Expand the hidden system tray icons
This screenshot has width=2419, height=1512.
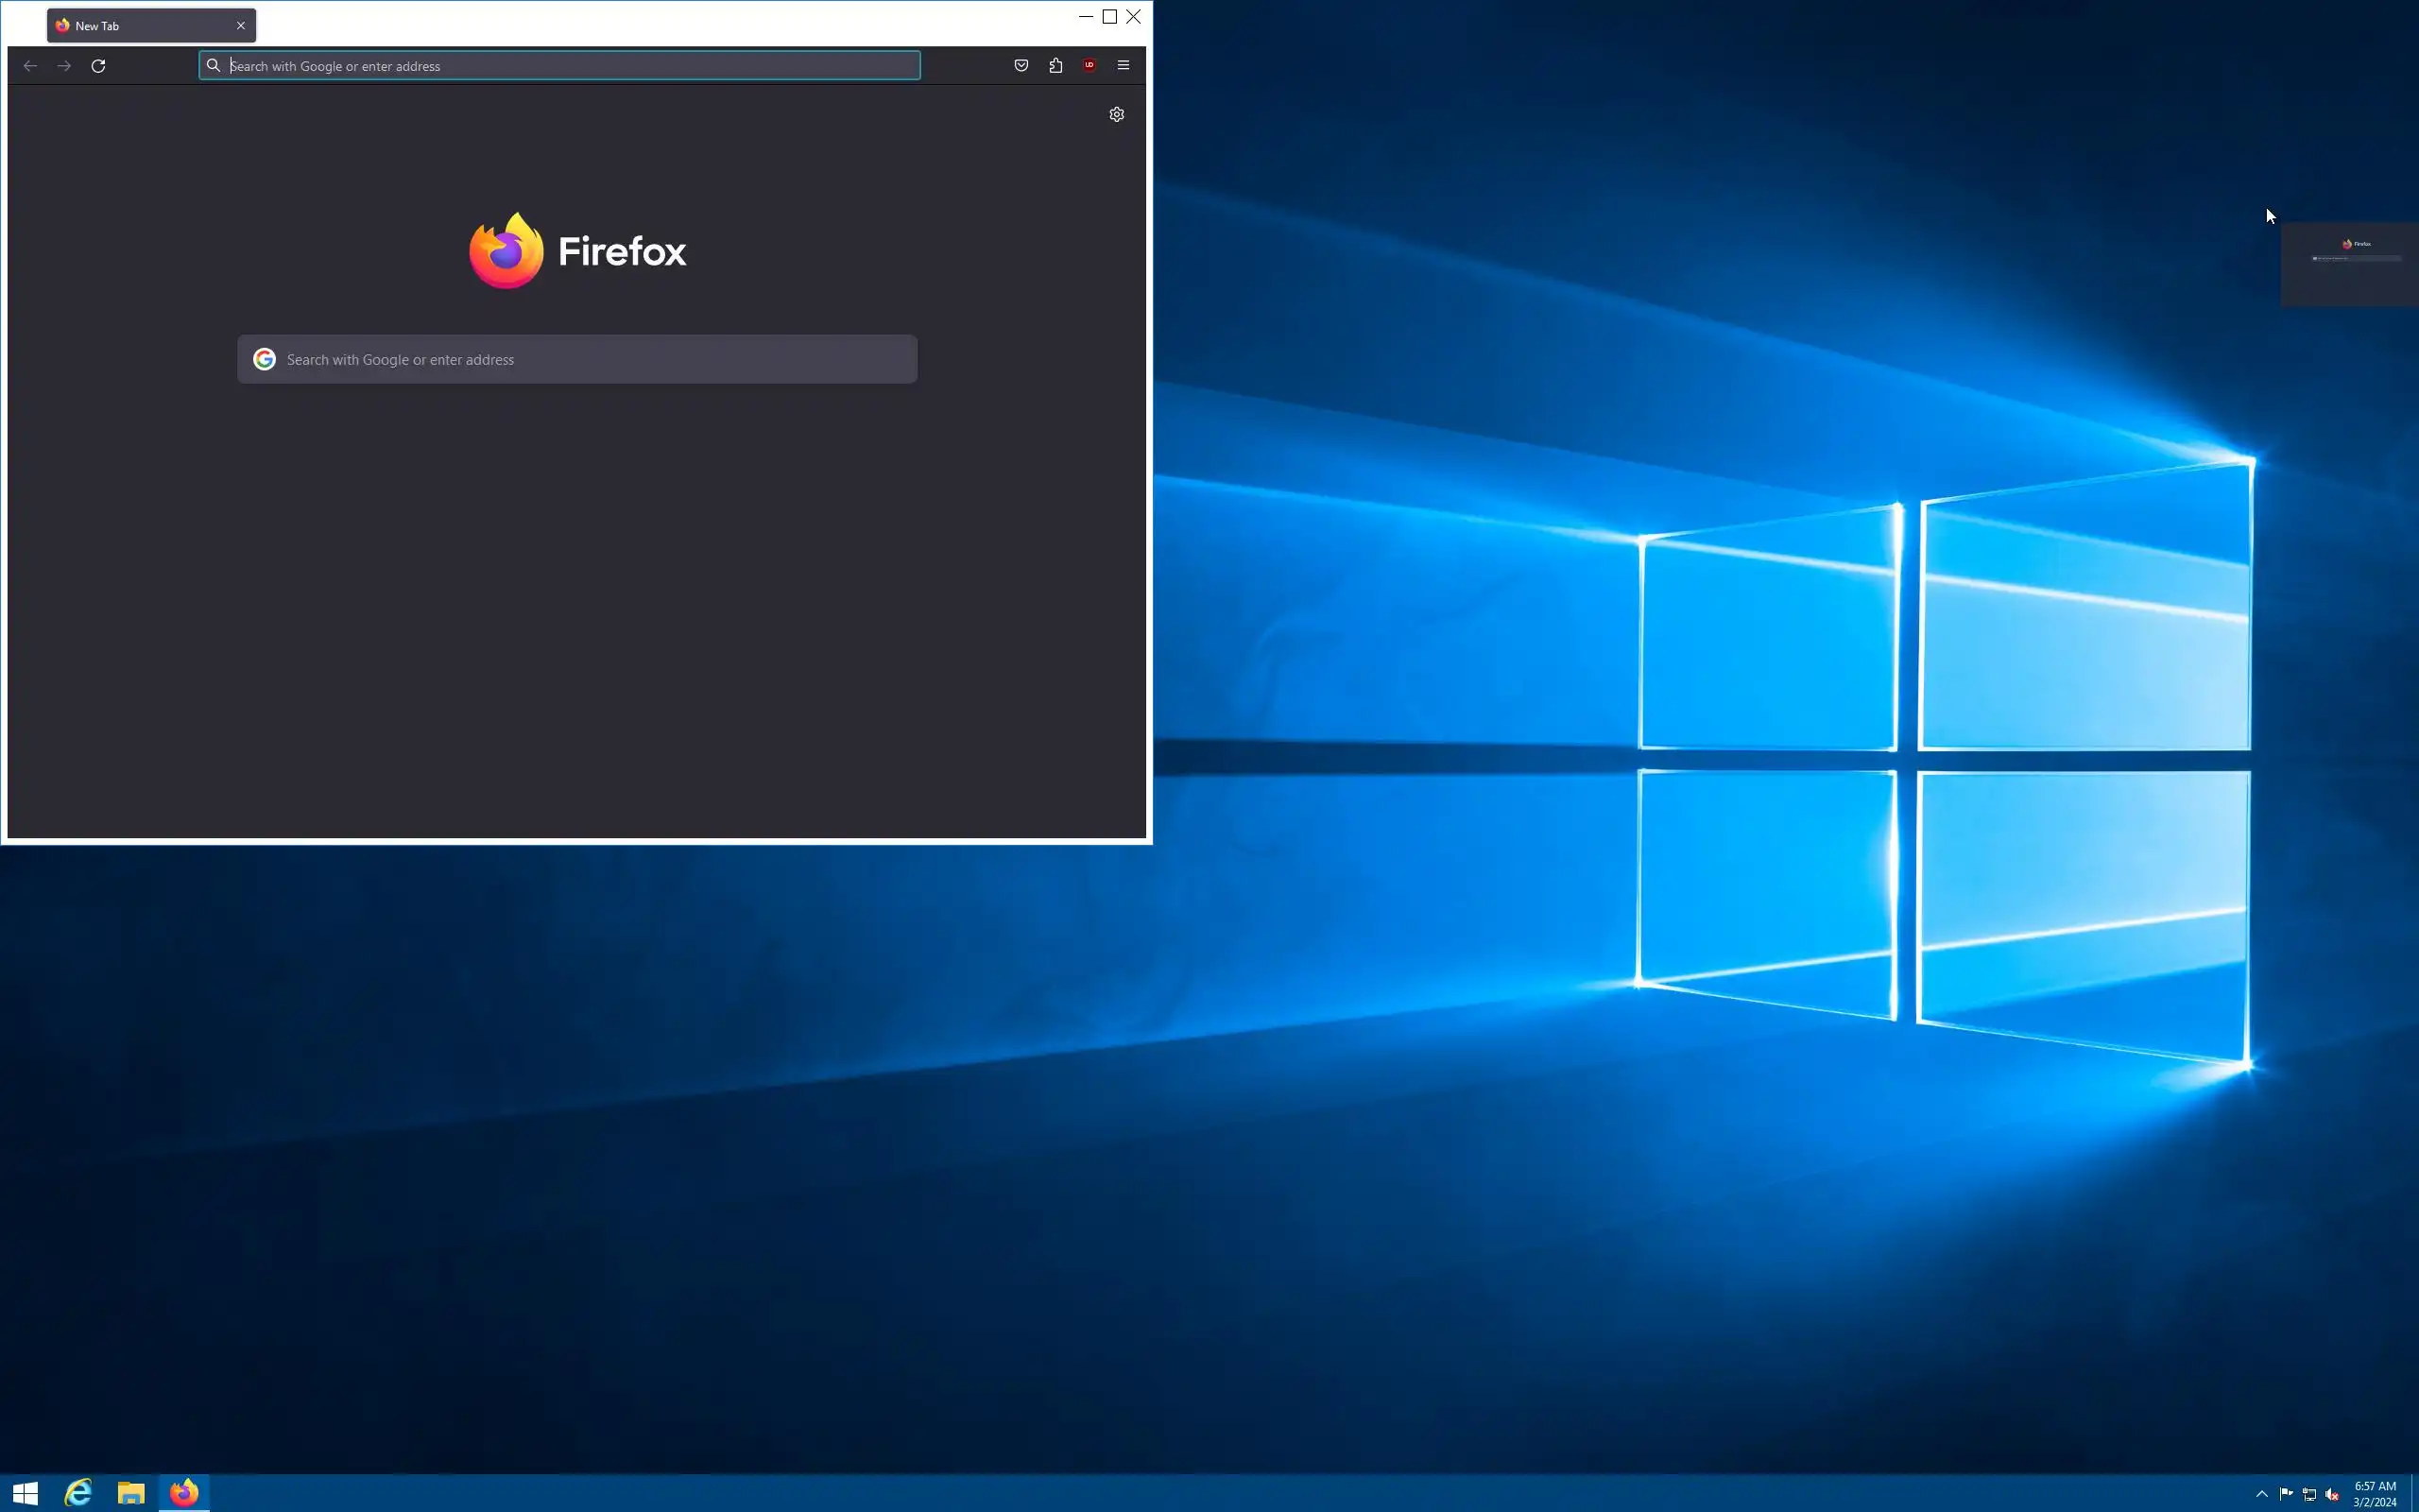[2261, 1494]
